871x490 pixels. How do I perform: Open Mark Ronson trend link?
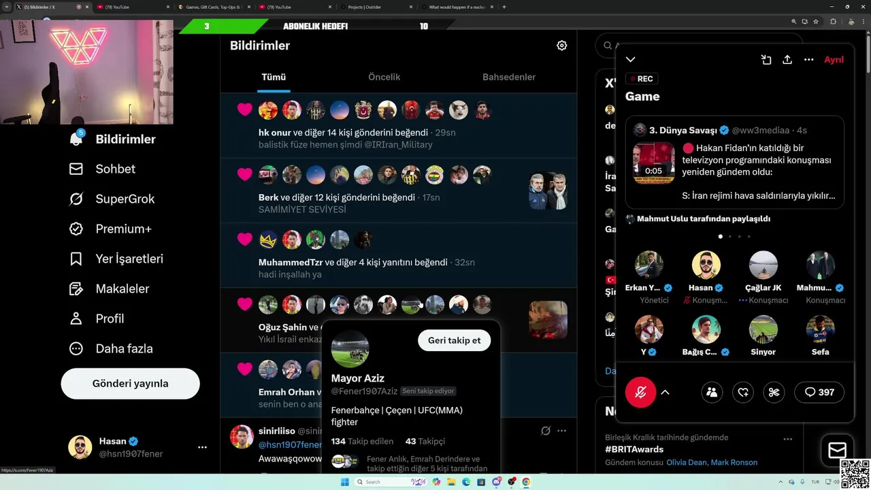pos(734,463)
